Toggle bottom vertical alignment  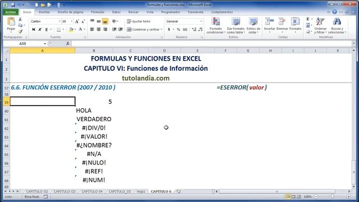tap(105, 21)
